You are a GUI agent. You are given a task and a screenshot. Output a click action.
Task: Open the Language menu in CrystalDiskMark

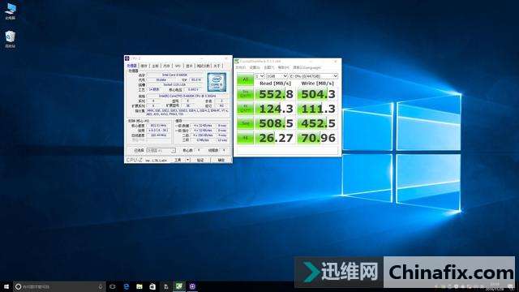click(307, 67)
